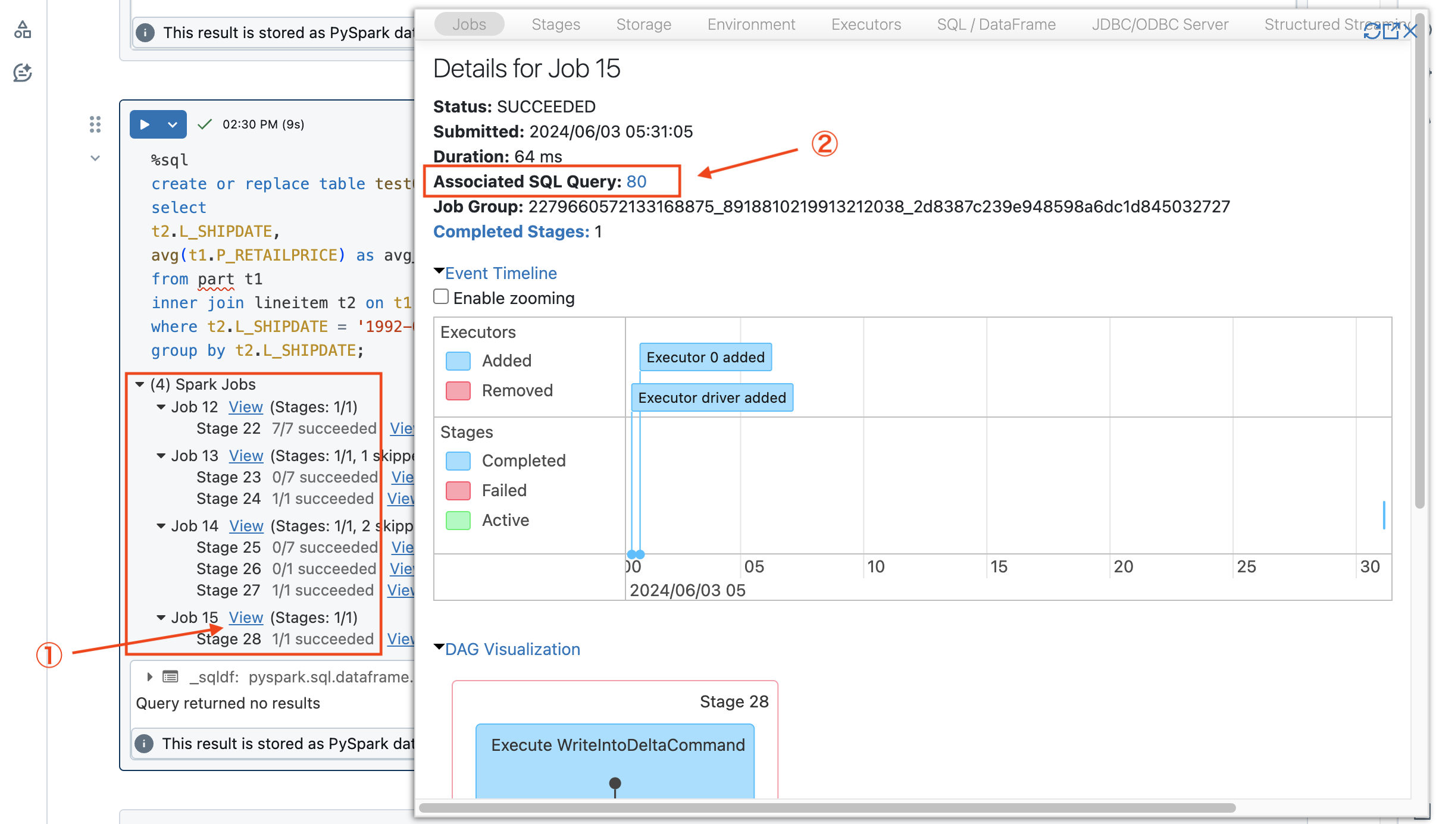Refresh the Spark Jobs detail panel

(1372, 31)
